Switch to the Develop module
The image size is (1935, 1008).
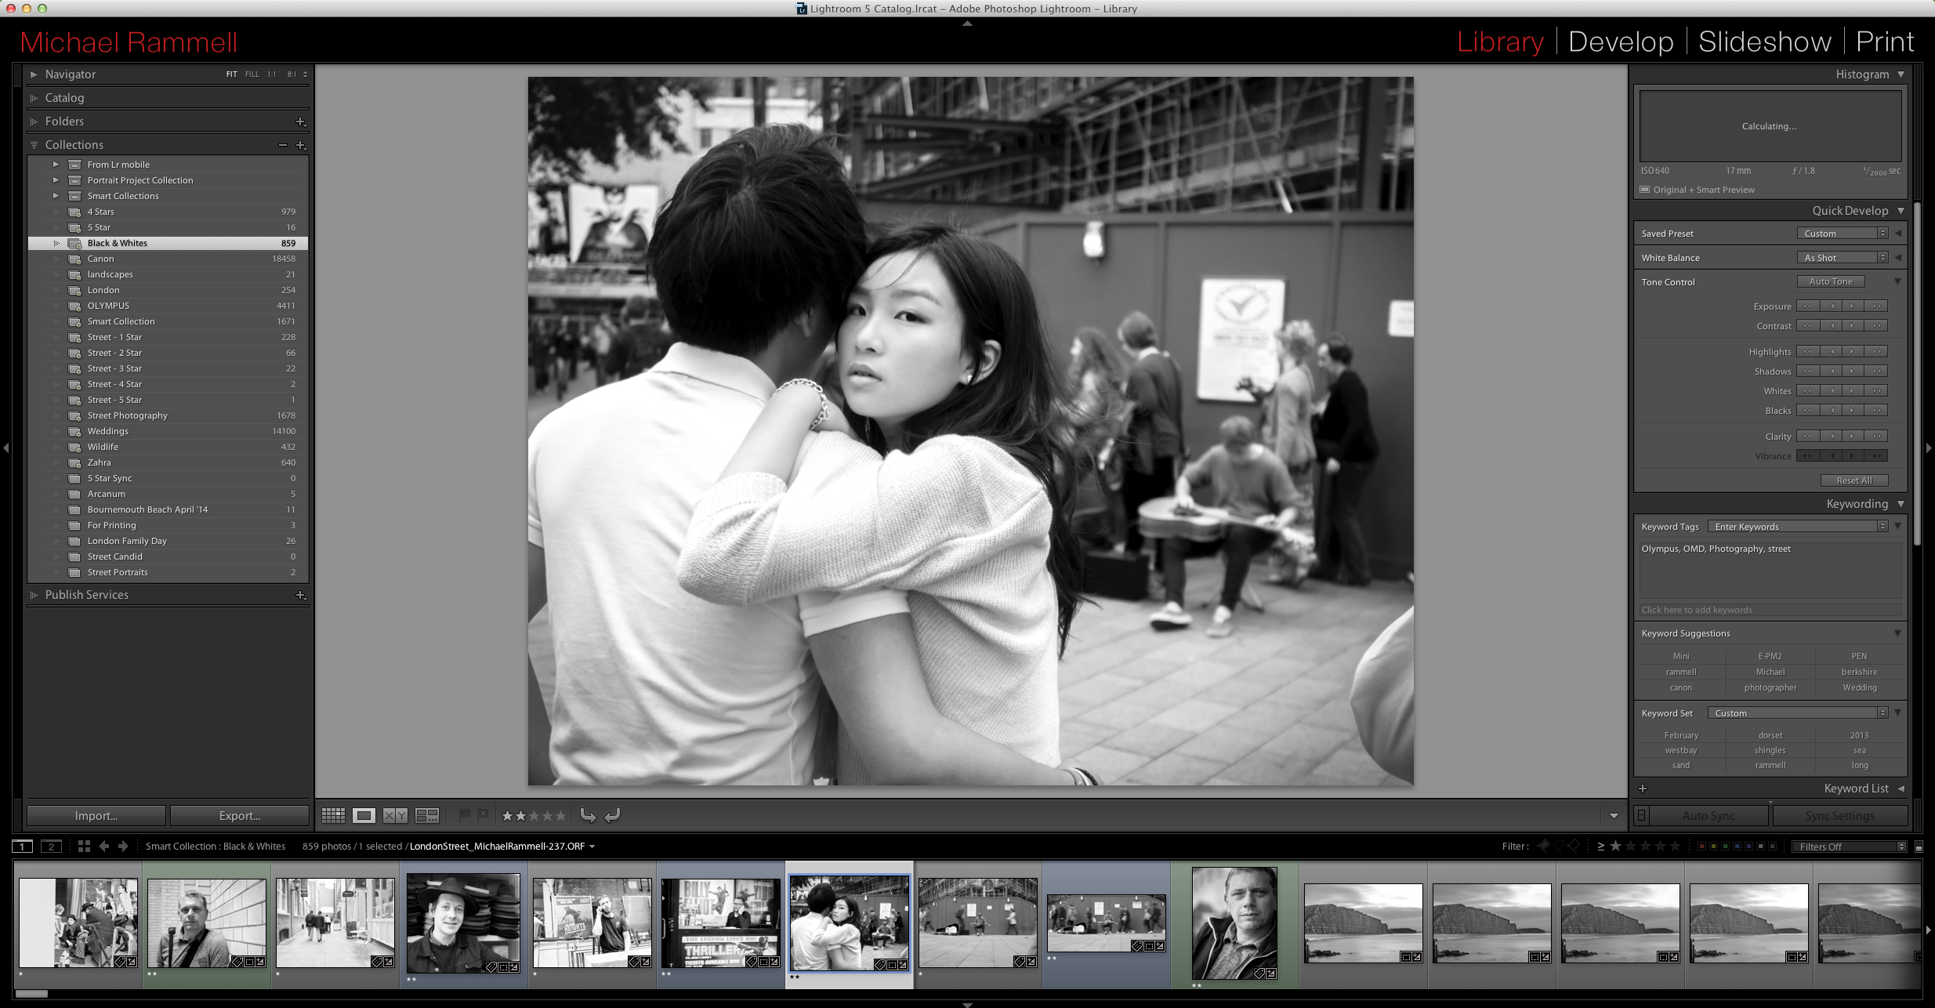(1620, 42)
